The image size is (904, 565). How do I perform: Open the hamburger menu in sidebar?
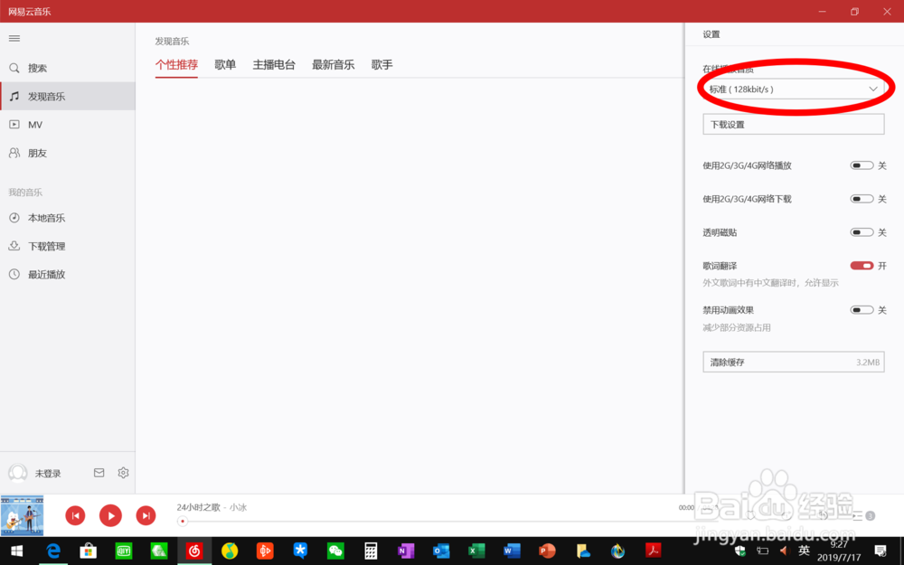[14, 39]
